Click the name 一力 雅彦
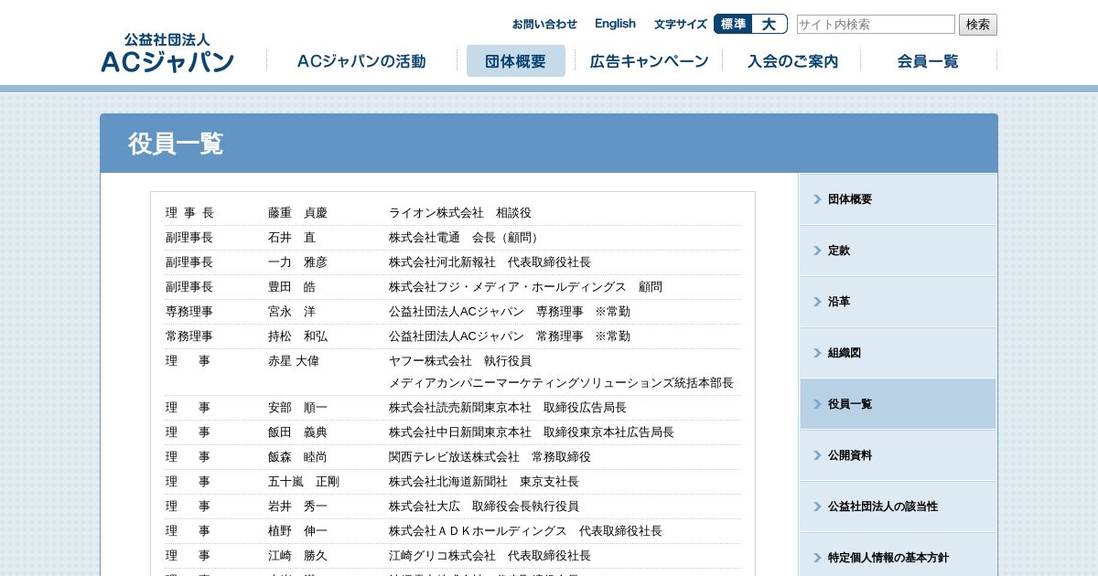This screenshot has height=576, width=1098. click(297, 262)
